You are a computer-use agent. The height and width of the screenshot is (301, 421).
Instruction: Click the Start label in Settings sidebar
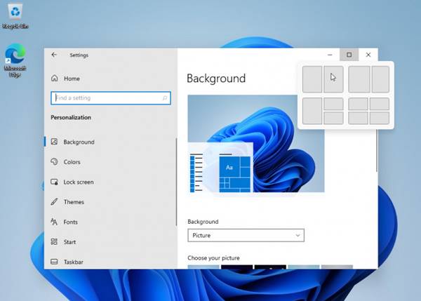coord(69,242)
